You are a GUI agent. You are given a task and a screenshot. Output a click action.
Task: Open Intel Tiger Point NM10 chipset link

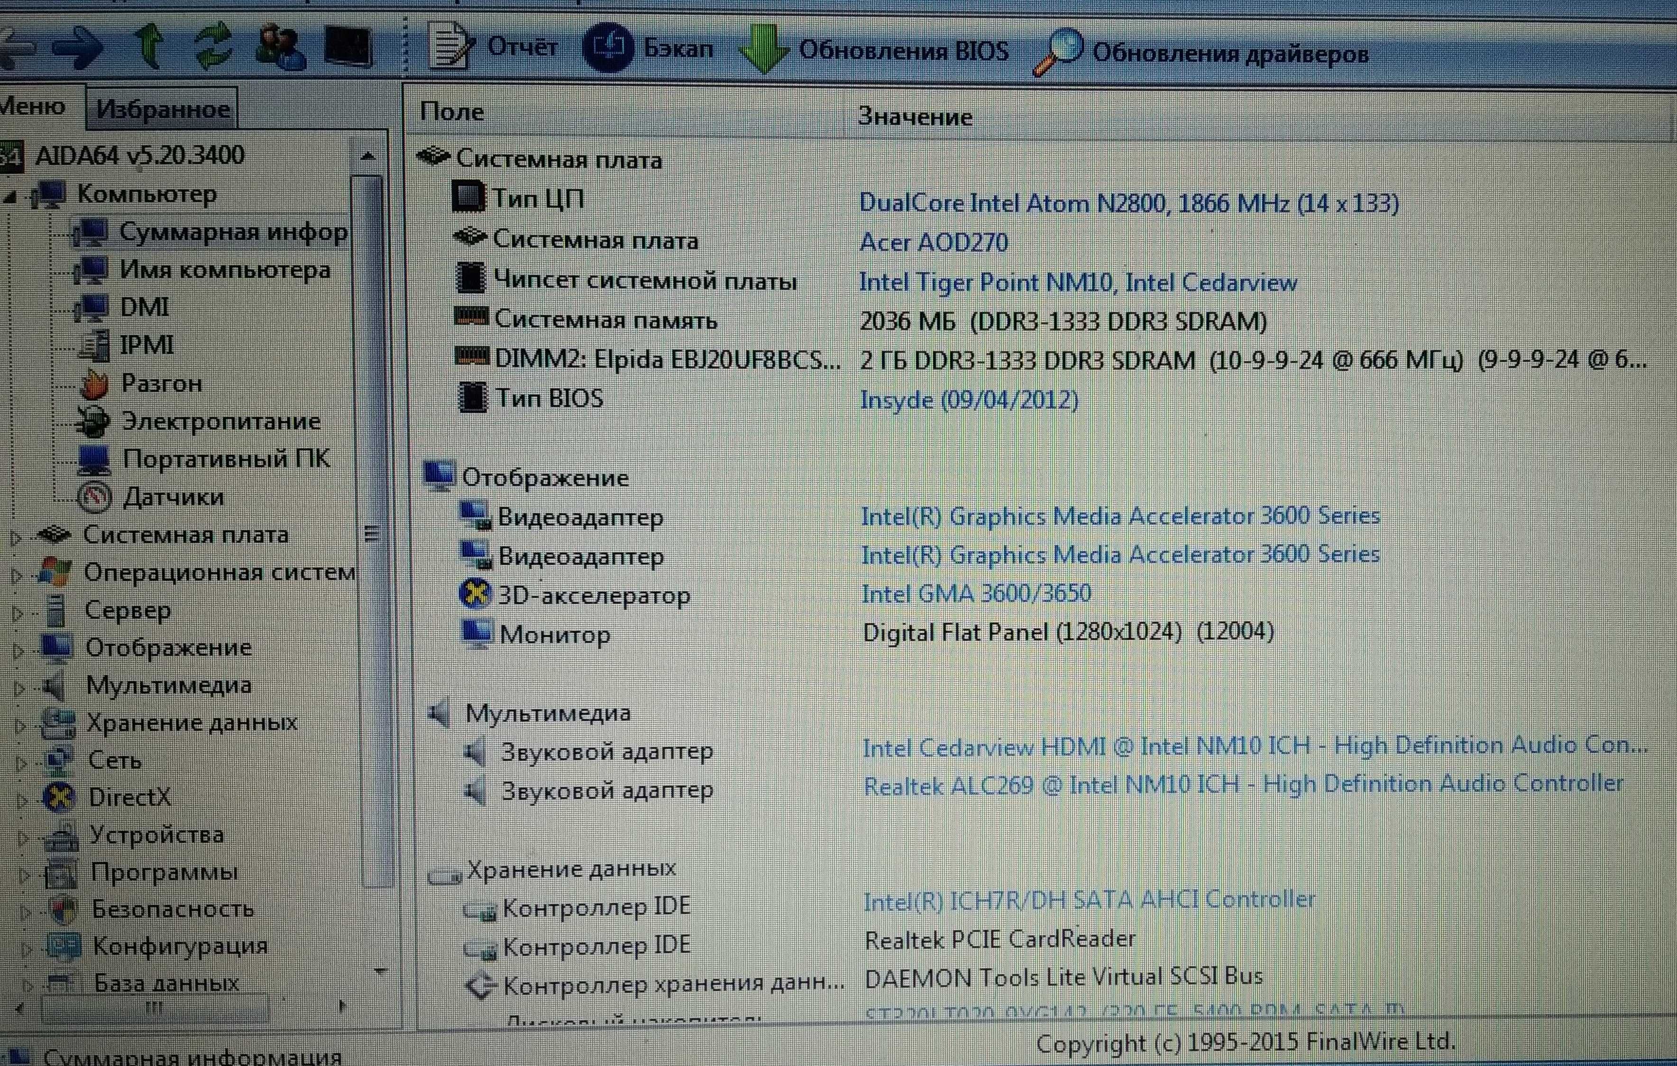coord(1078,282)
